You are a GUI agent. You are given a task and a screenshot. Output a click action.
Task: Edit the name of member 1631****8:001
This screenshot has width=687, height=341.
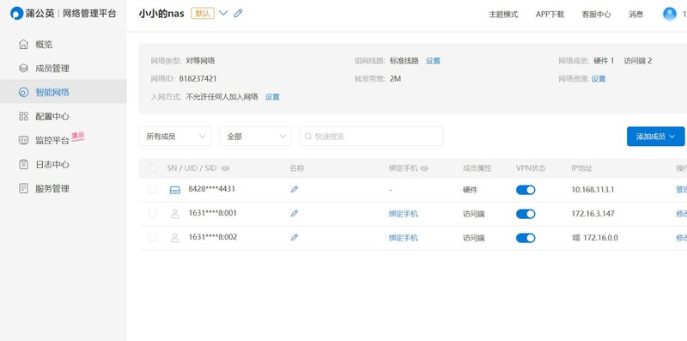[x=295, y=214]
